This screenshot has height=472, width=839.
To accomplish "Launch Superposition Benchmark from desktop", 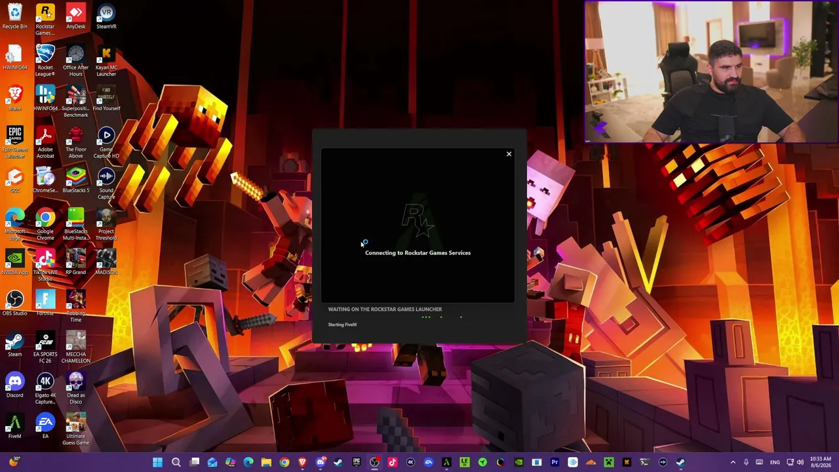I will click(x=75, y=102).
